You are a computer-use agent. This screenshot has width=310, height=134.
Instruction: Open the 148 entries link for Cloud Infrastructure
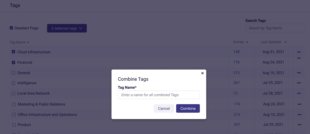tap(236, 52)
